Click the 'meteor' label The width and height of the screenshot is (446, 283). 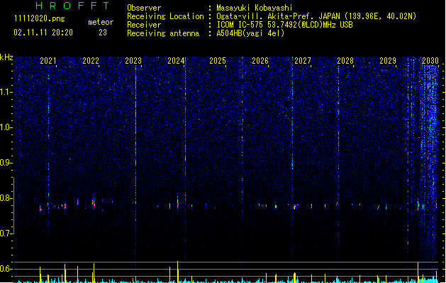(x=101, y=22)
